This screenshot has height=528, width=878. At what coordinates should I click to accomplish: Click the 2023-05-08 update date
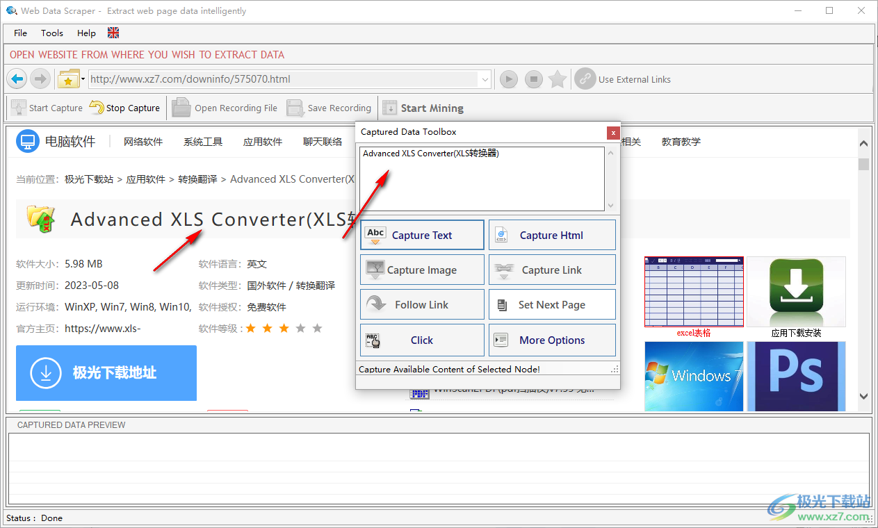click(92, 286)
